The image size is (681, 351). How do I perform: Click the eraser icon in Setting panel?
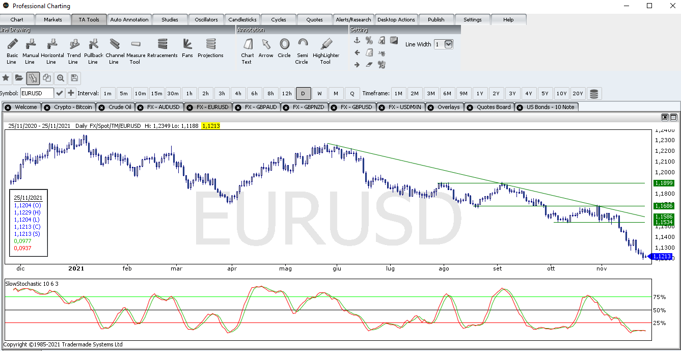tap(369, 65)
